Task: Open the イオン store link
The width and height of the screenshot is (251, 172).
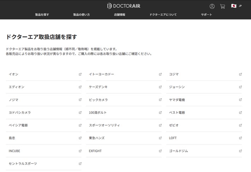Action: click(44, 74)
